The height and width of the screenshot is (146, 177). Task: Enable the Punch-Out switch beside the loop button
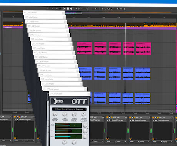(x=112, y=9)
